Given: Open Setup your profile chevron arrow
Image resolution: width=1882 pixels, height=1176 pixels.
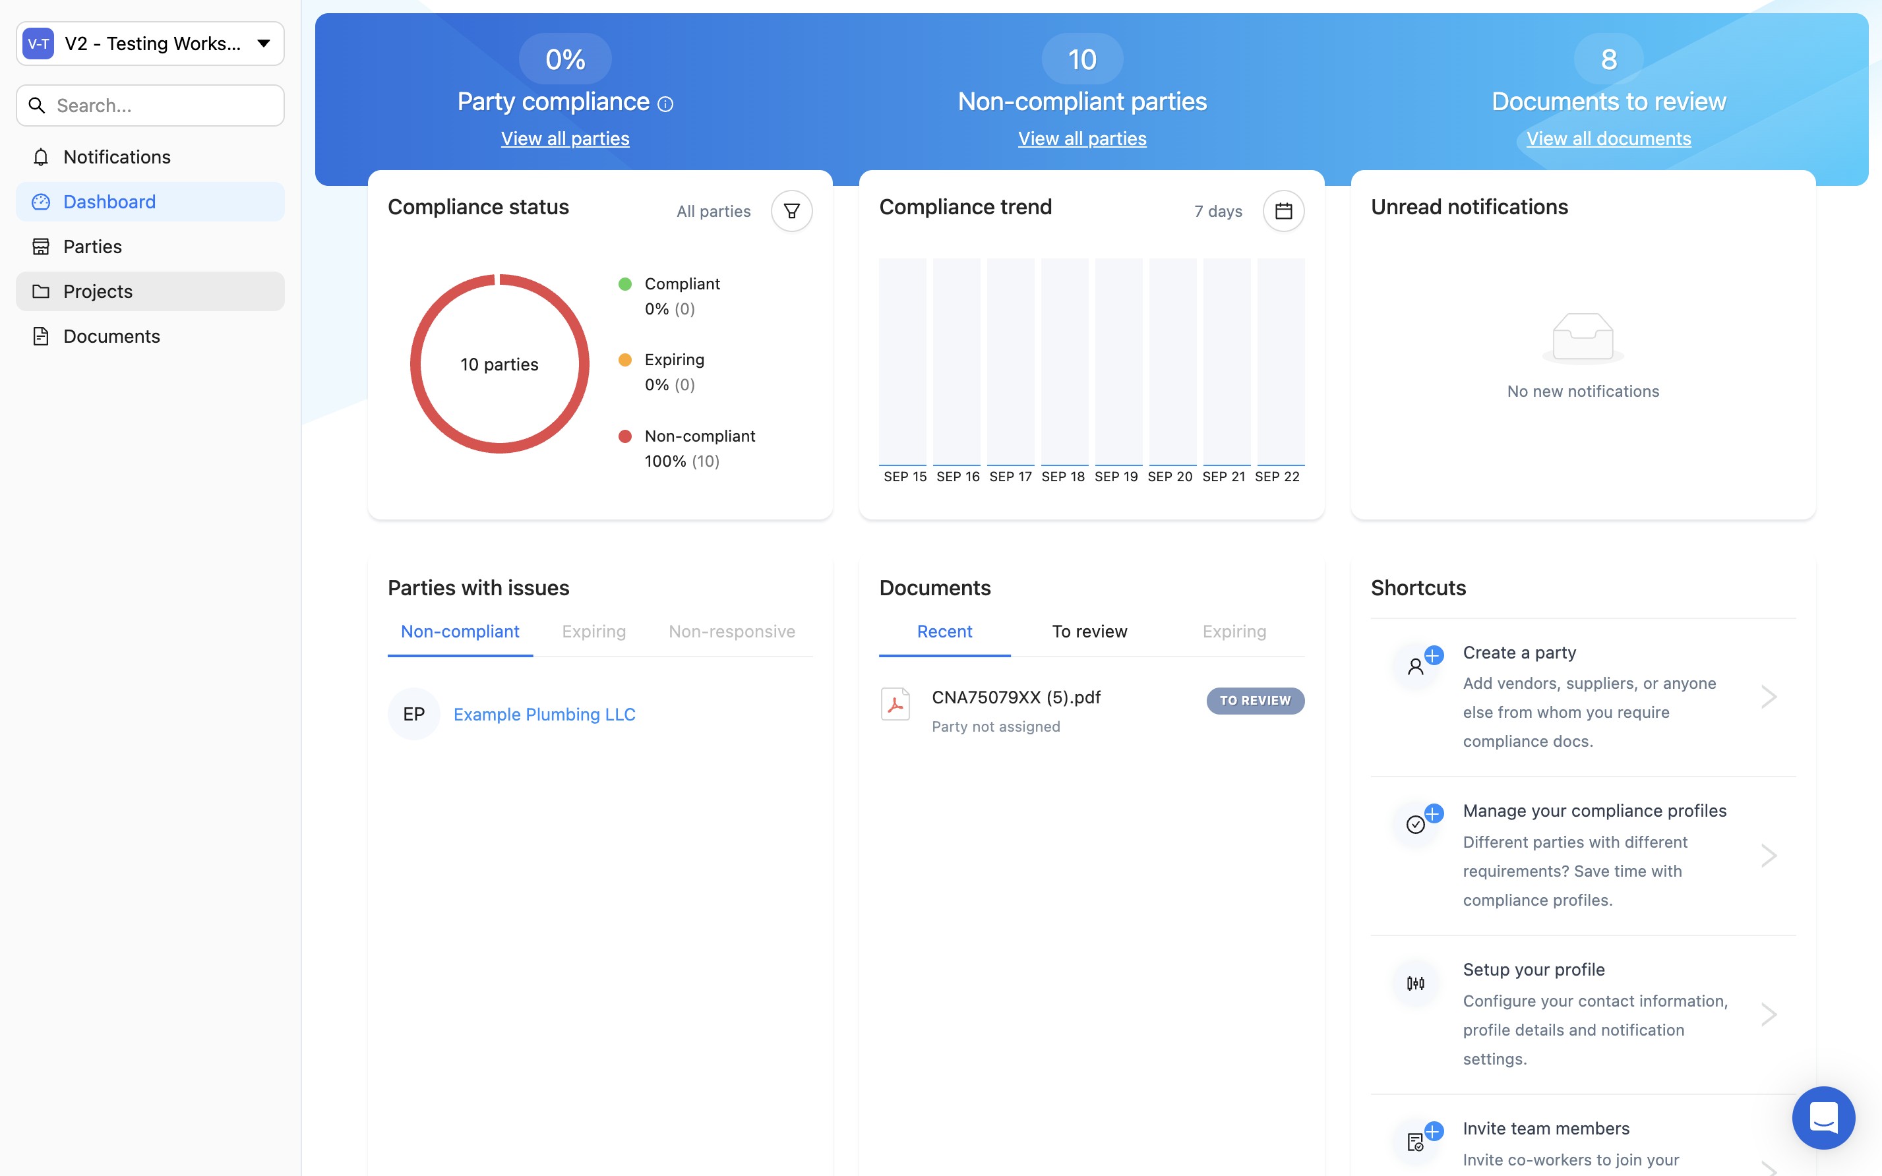Looking at the screenshot, I should [1769, 1014].
